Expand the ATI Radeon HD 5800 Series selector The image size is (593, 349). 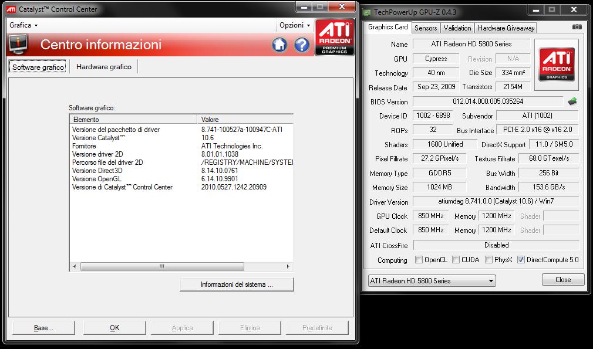(x=432, y=280)
